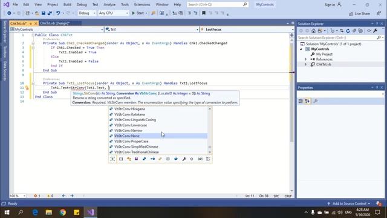Click the Property Pages wrench icon in the Properties panel
Image resolution: width=387 pixels, height=218 pixels.
[x=316, y=101]
